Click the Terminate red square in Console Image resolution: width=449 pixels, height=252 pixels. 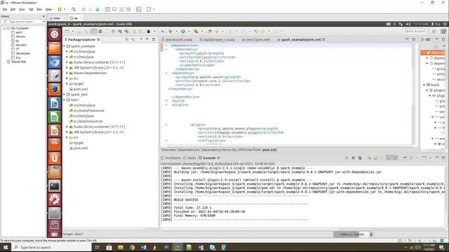347,157
